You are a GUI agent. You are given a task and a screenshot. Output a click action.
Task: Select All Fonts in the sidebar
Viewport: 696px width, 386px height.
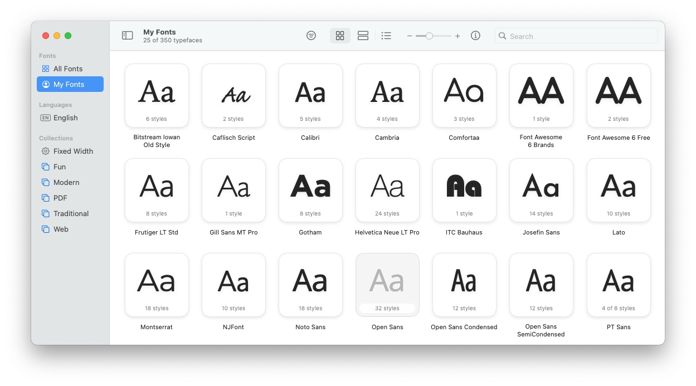tap(70, 69)
